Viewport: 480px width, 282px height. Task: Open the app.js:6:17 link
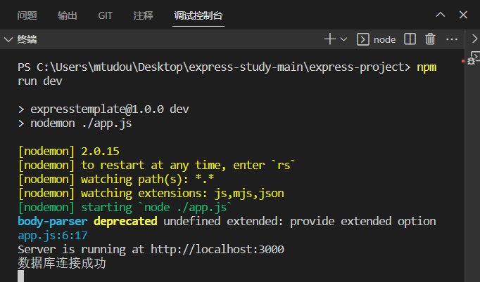(x=53, y=235)
